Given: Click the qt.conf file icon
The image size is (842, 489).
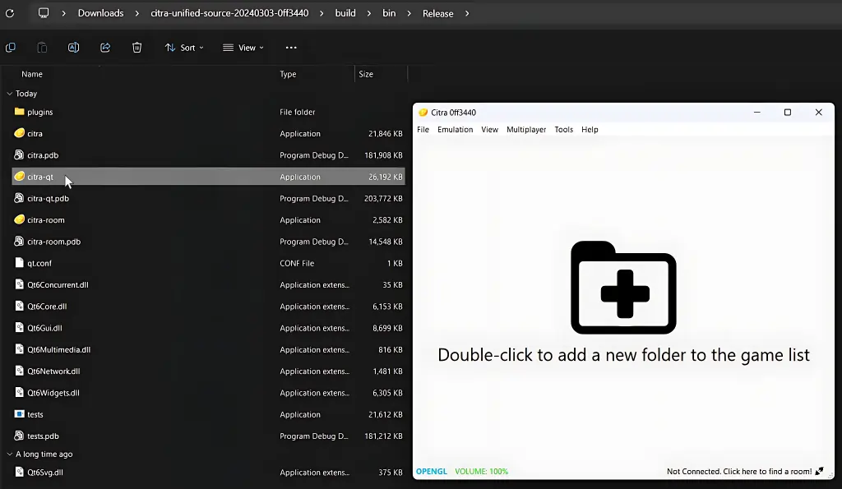Looking at the screenshot, I should pyautogui.click(x=20, y=264).
